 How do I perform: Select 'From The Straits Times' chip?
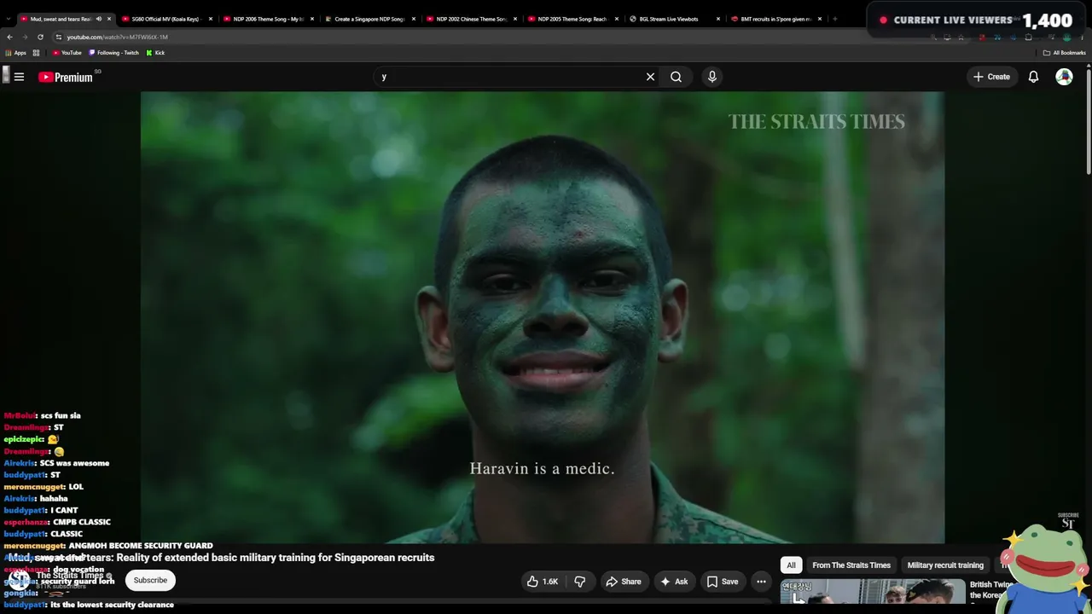pyautogui.click(x=851, y=565)
